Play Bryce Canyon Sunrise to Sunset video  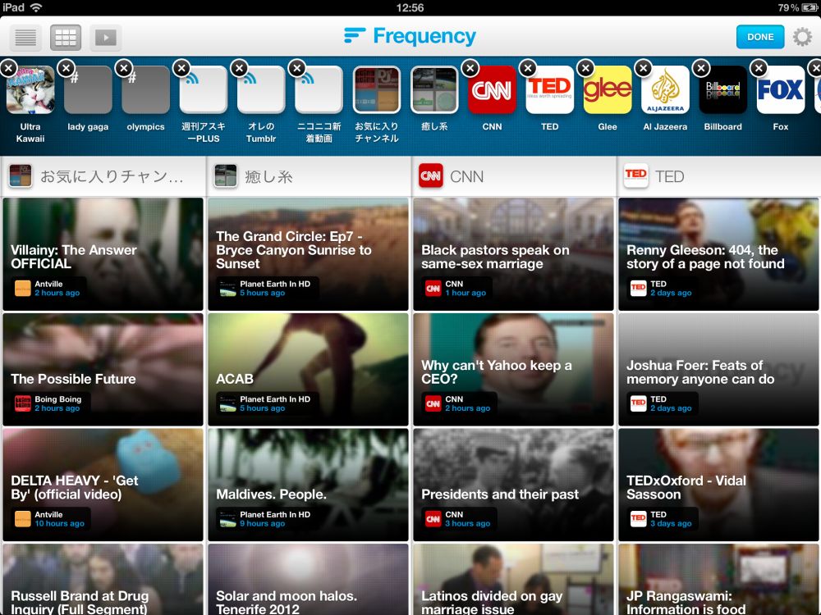click(x=309, y=254)
